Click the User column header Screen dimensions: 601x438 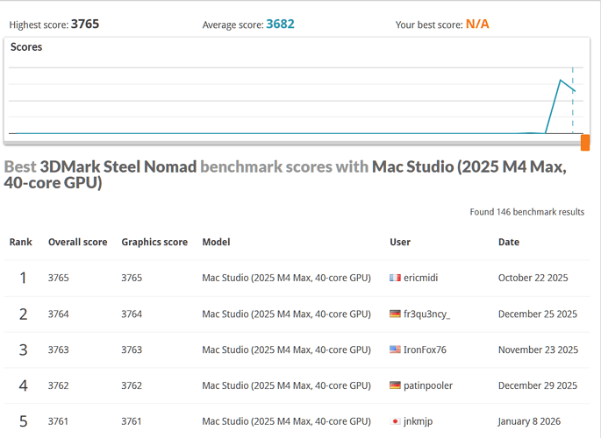[400, 242]
